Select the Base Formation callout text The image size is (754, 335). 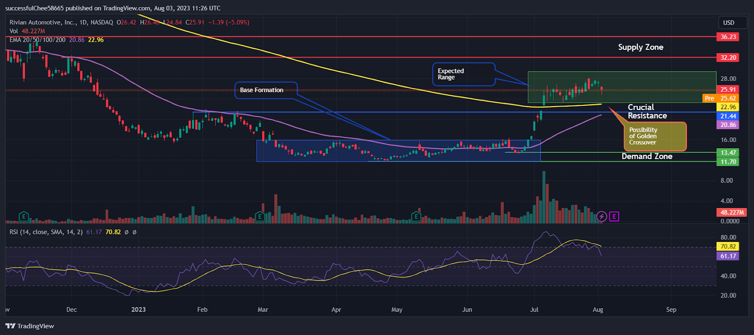[262, 90]
